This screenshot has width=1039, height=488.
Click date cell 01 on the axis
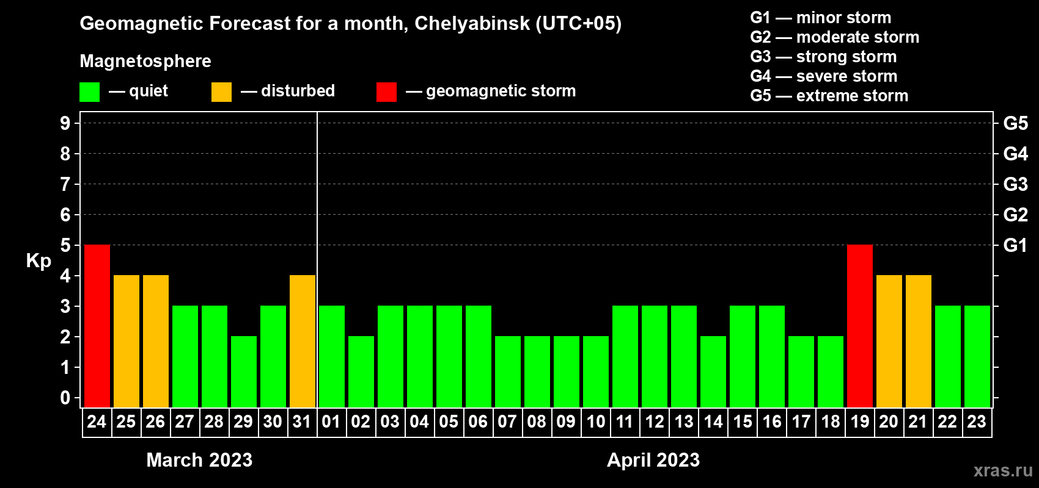click(332, 422)
